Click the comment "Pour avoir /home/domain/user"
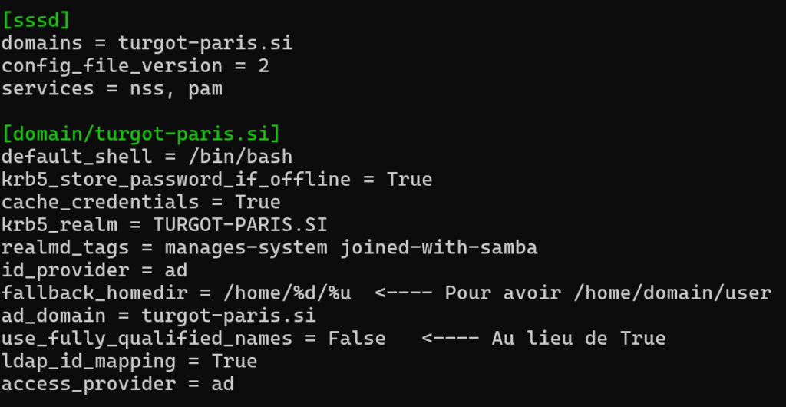The width and height of the screenshot is (786, 407). 607,293
